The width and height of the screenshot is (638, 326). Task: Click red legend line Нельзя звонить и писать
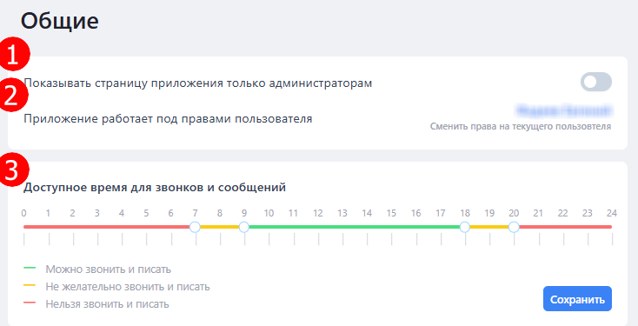tap(30, 303)
